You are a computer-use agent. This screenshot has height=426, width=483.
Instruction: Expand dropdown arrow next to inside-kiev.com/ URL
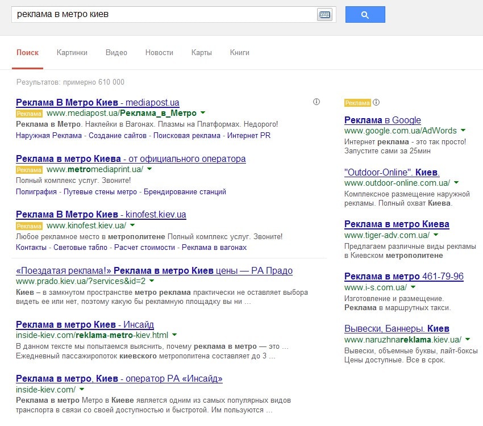(82, 389)
